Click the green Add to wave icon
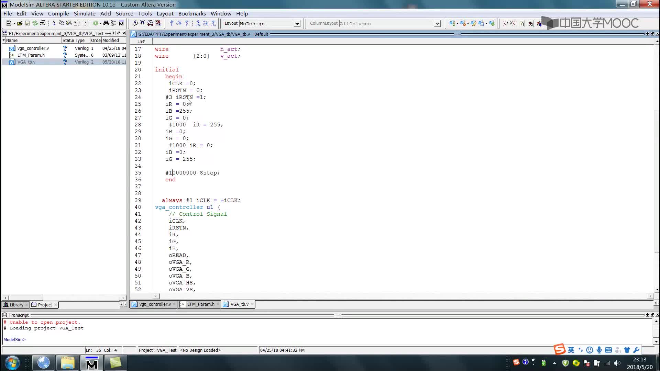660x371 pixels. point(96,23)
